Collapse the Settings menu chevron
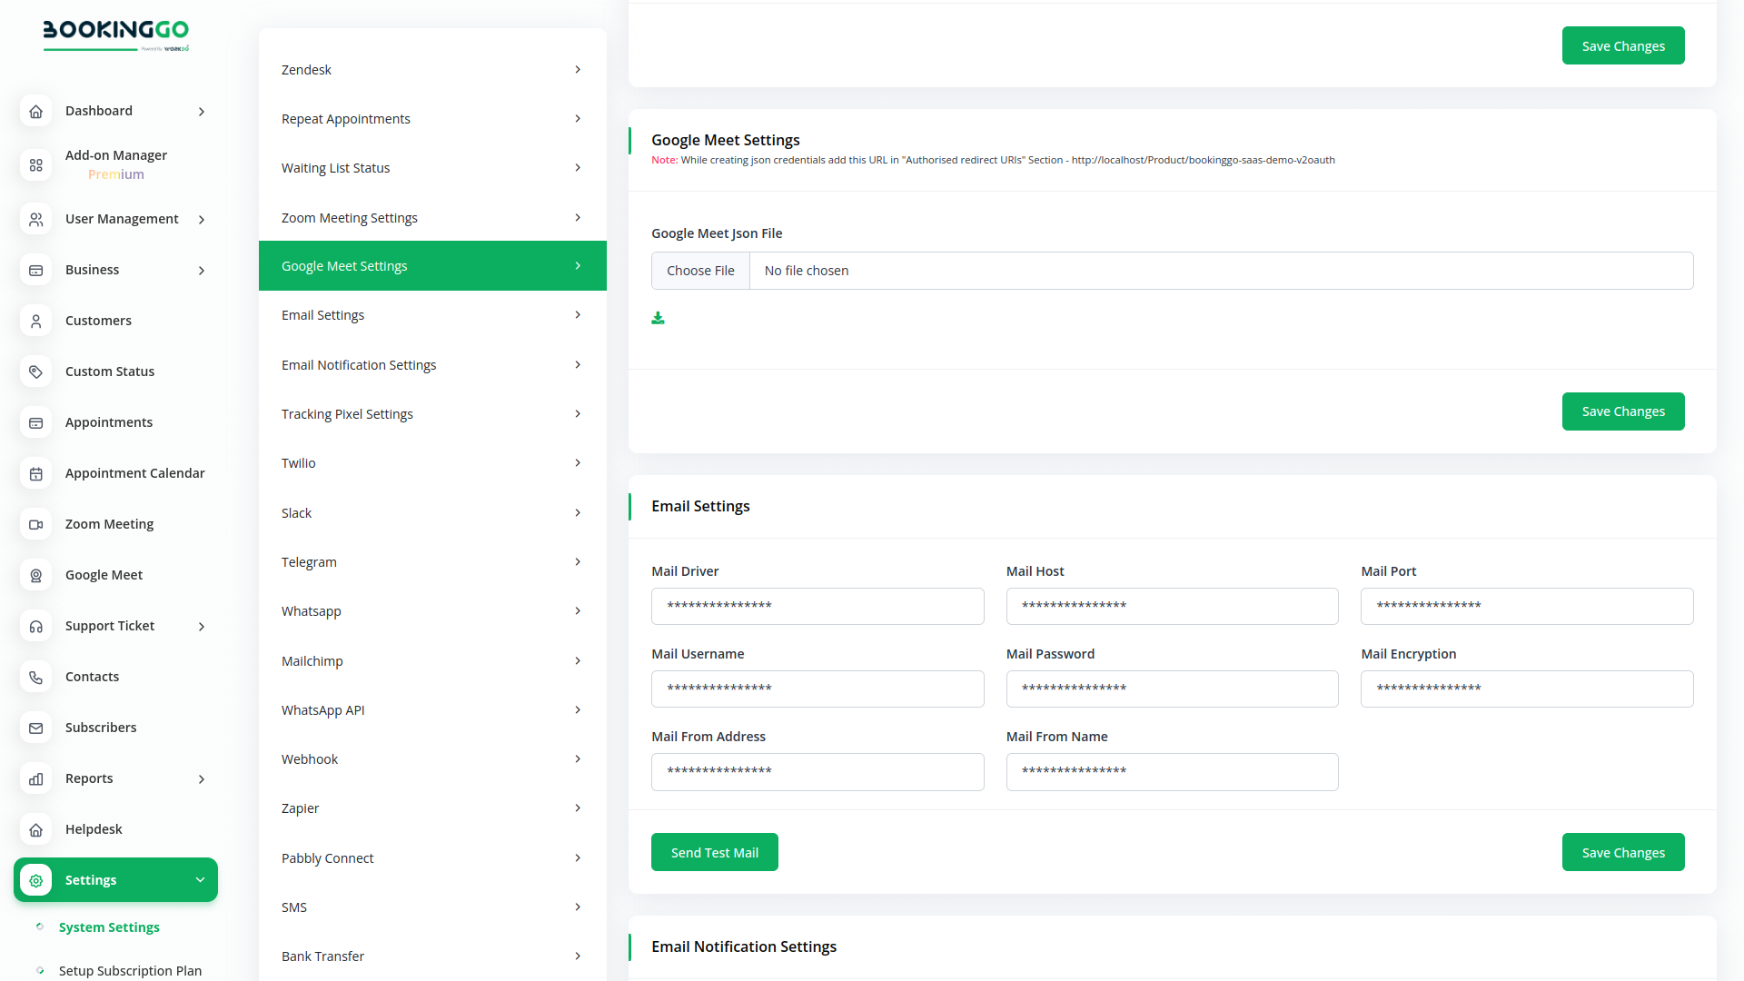Viewport: 1744px width, 981px height. click(x=200, y=879)
